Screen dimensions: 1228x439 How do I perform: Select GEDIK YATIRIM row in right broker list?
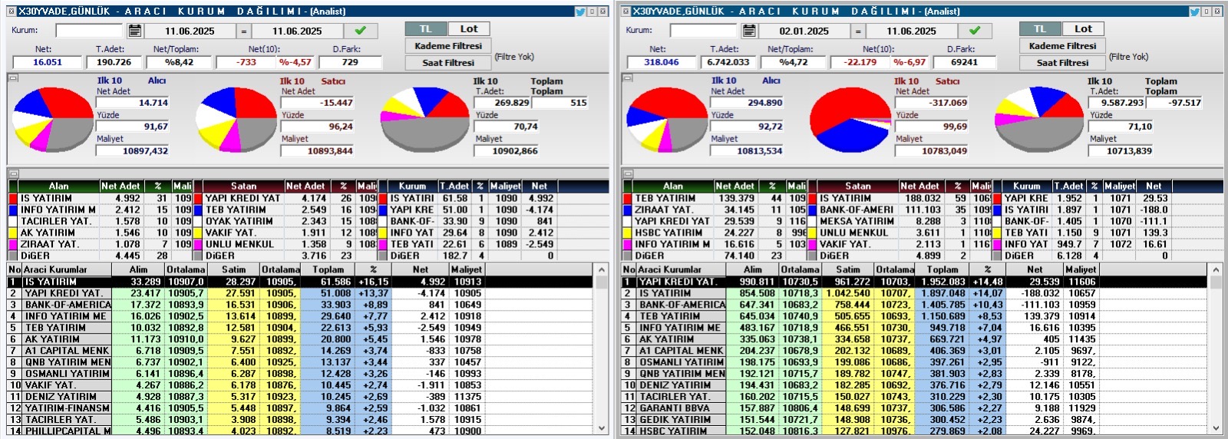coord(915,420)
